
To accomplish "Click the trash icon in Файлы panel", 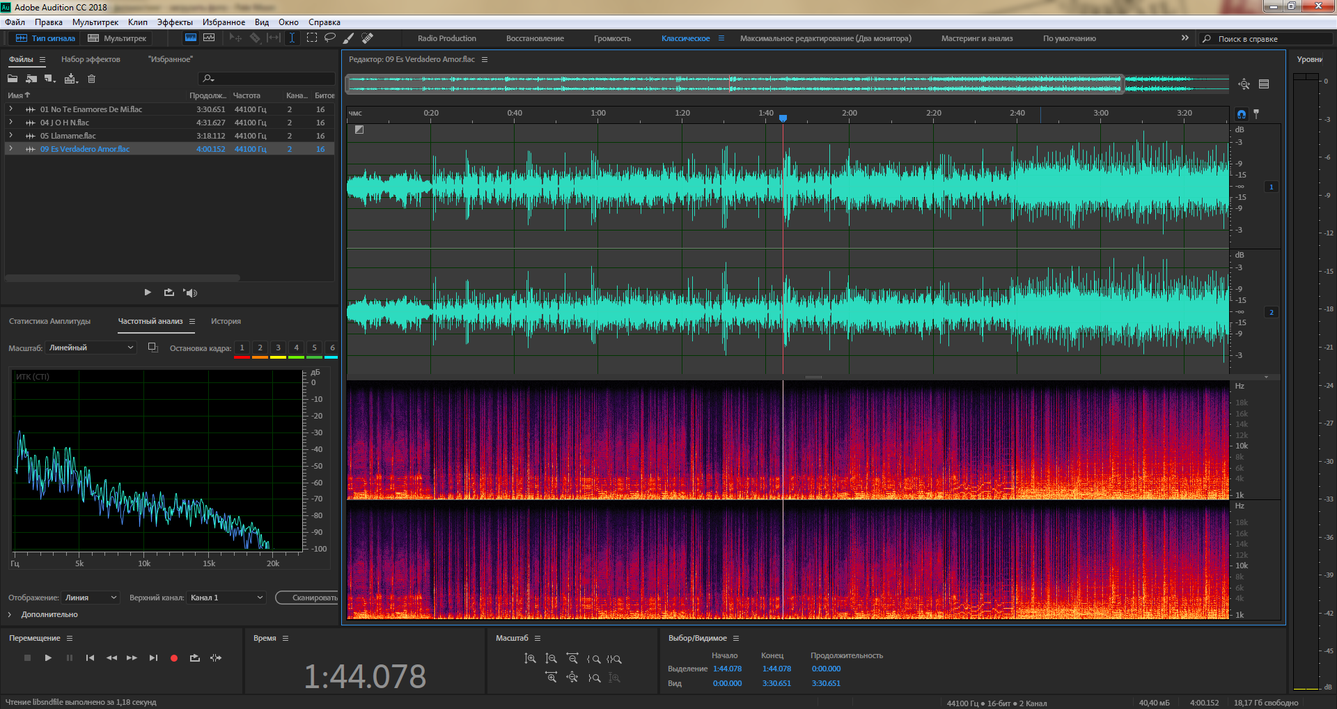I will pos(91,79).
